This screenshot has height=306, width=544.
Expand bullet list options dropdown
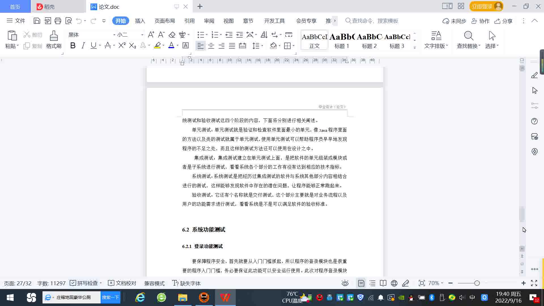207,35
